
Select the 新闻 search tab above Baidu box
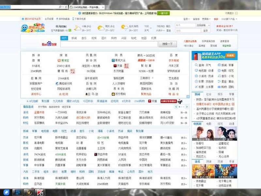(74, 38)
